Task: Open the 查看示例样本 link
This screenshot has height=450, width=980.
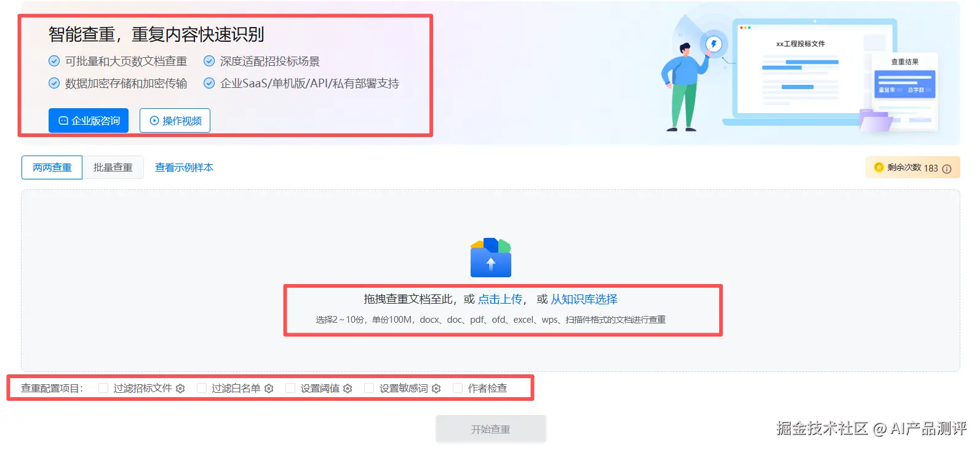Action: pyautogui.click(x=184, y=167)
